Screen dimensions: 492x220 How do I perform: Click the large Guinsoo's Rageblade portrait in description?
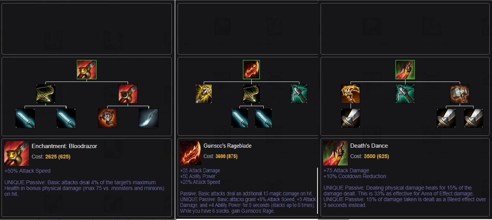191,153
